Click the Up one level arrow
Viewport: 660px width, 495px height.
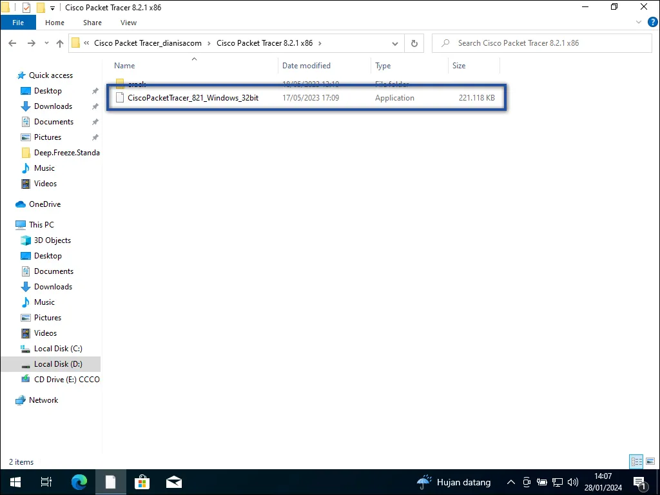tap(60, 43)
